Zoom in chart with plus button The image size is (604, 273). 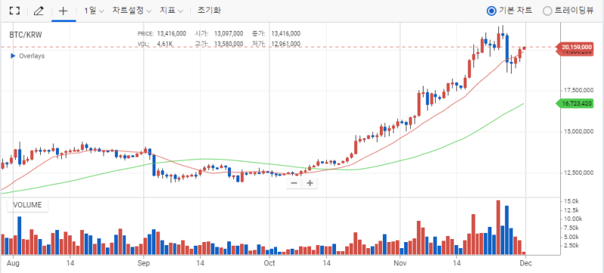point(310,183)
